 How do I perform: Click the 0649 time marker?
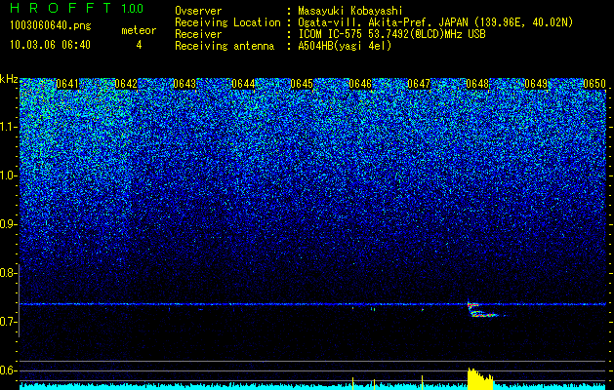coord(536,84)
